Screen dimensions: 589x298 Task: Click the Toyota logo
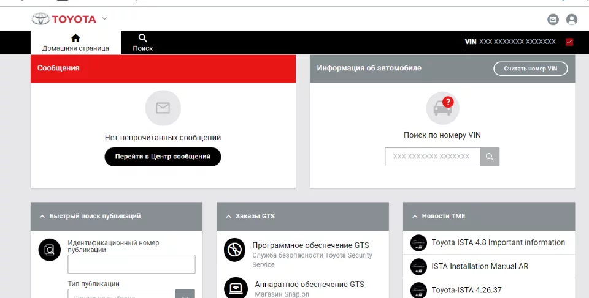click(x=64, y=19)
